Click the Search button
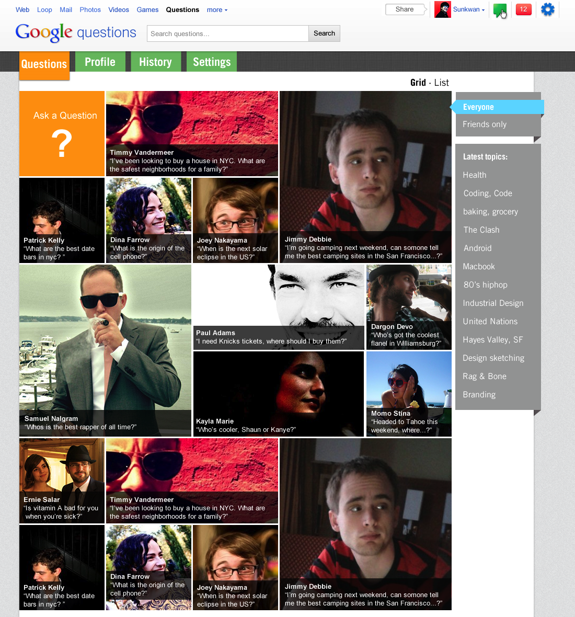The width and height of the screenshot is (575, 617). 325,33
